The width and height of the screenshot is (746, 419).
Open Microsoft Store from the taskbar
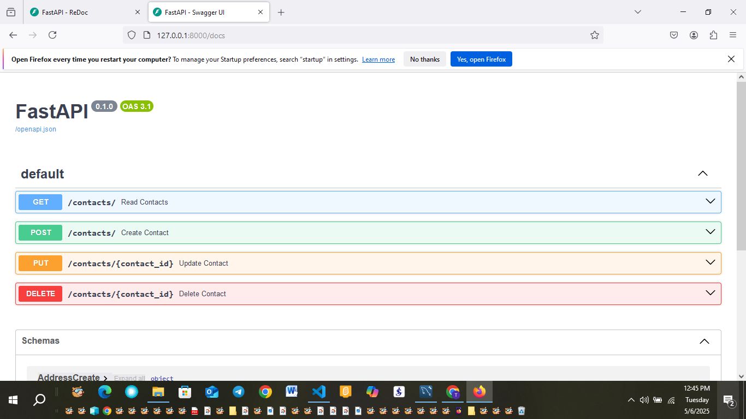[185, 392]
